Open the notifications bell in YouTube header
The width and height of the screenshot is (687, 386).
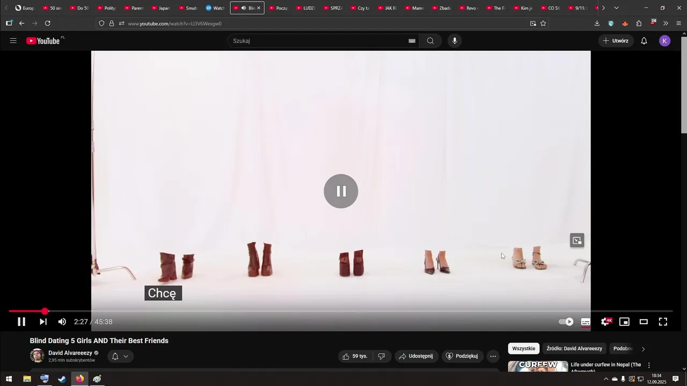[x=644, y=41]
